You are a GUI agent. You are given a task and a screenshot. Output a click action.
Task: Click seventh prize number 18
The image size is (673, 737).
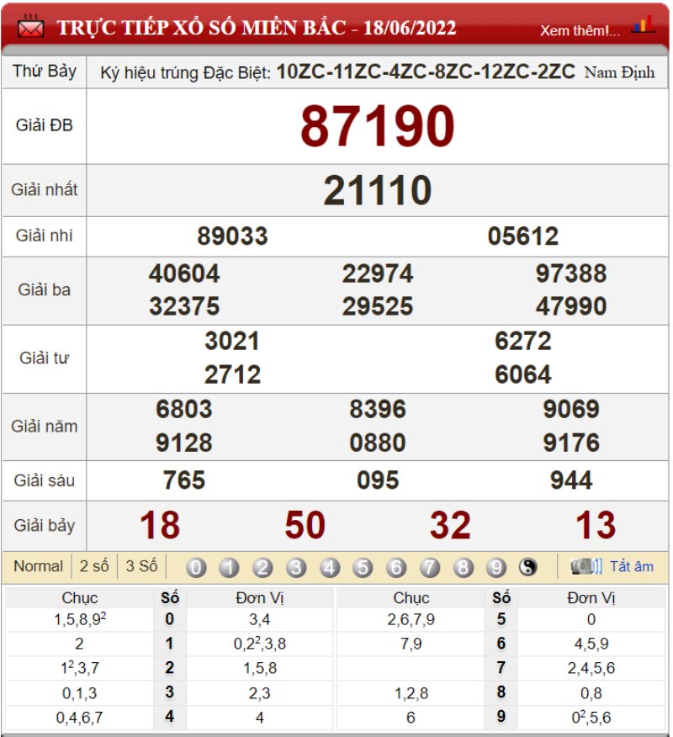tap(160, 525)
